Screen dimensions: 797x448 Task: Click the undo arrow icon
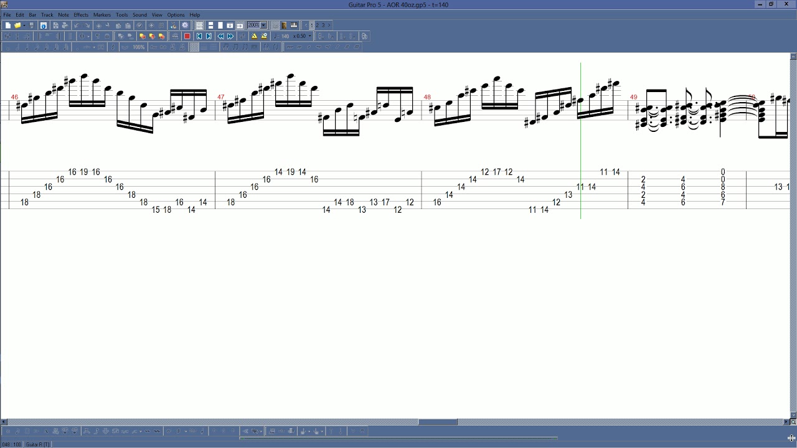77,26
